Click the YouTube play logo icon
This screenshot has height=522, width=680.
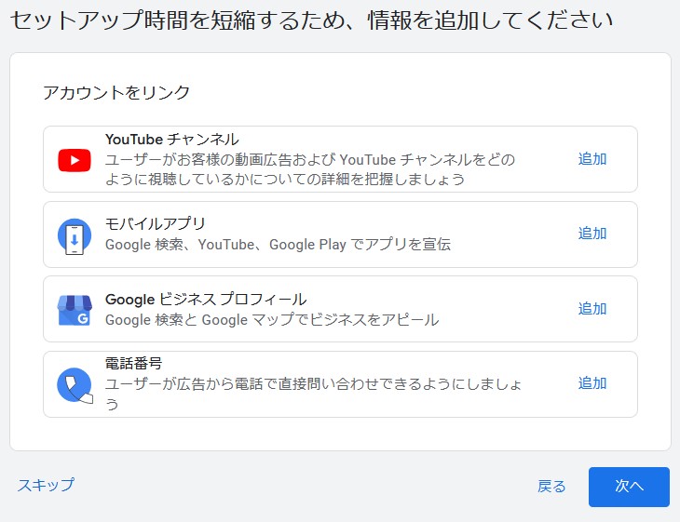pos(75,160)
